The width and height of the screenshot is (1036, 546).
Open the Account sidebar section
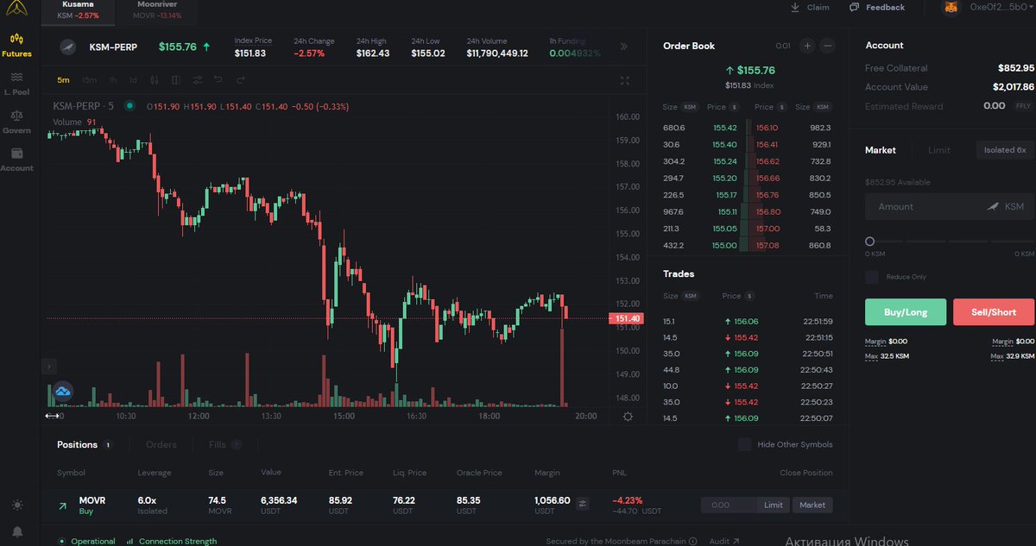pos(16,160)
